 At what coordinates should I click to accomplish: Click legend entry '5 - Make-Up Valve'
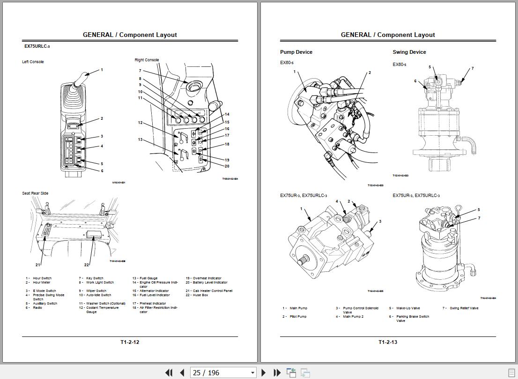pyautogui.click(x=404, y=308)
